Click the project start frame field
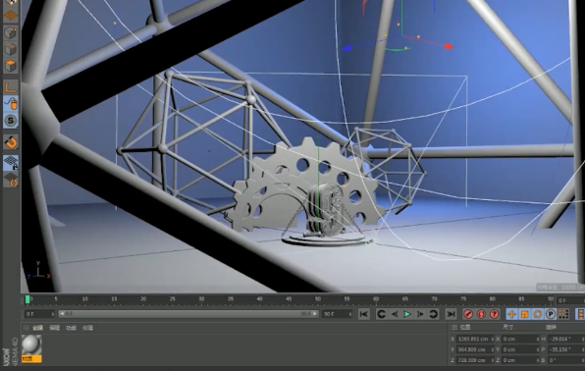Image resolution: width=585 pixels, height=371 pixels. (x=39, y=314)
